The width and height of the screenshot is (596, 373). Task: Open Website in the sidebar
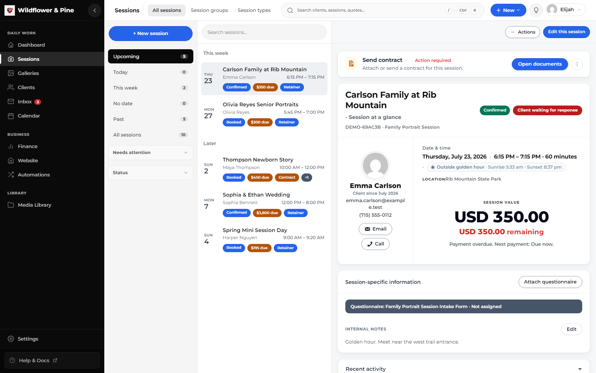(x=52, y=160)
